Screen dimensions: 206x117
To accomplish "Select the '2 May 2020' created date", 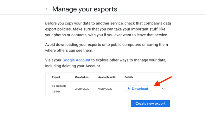I will pos(82,89).
